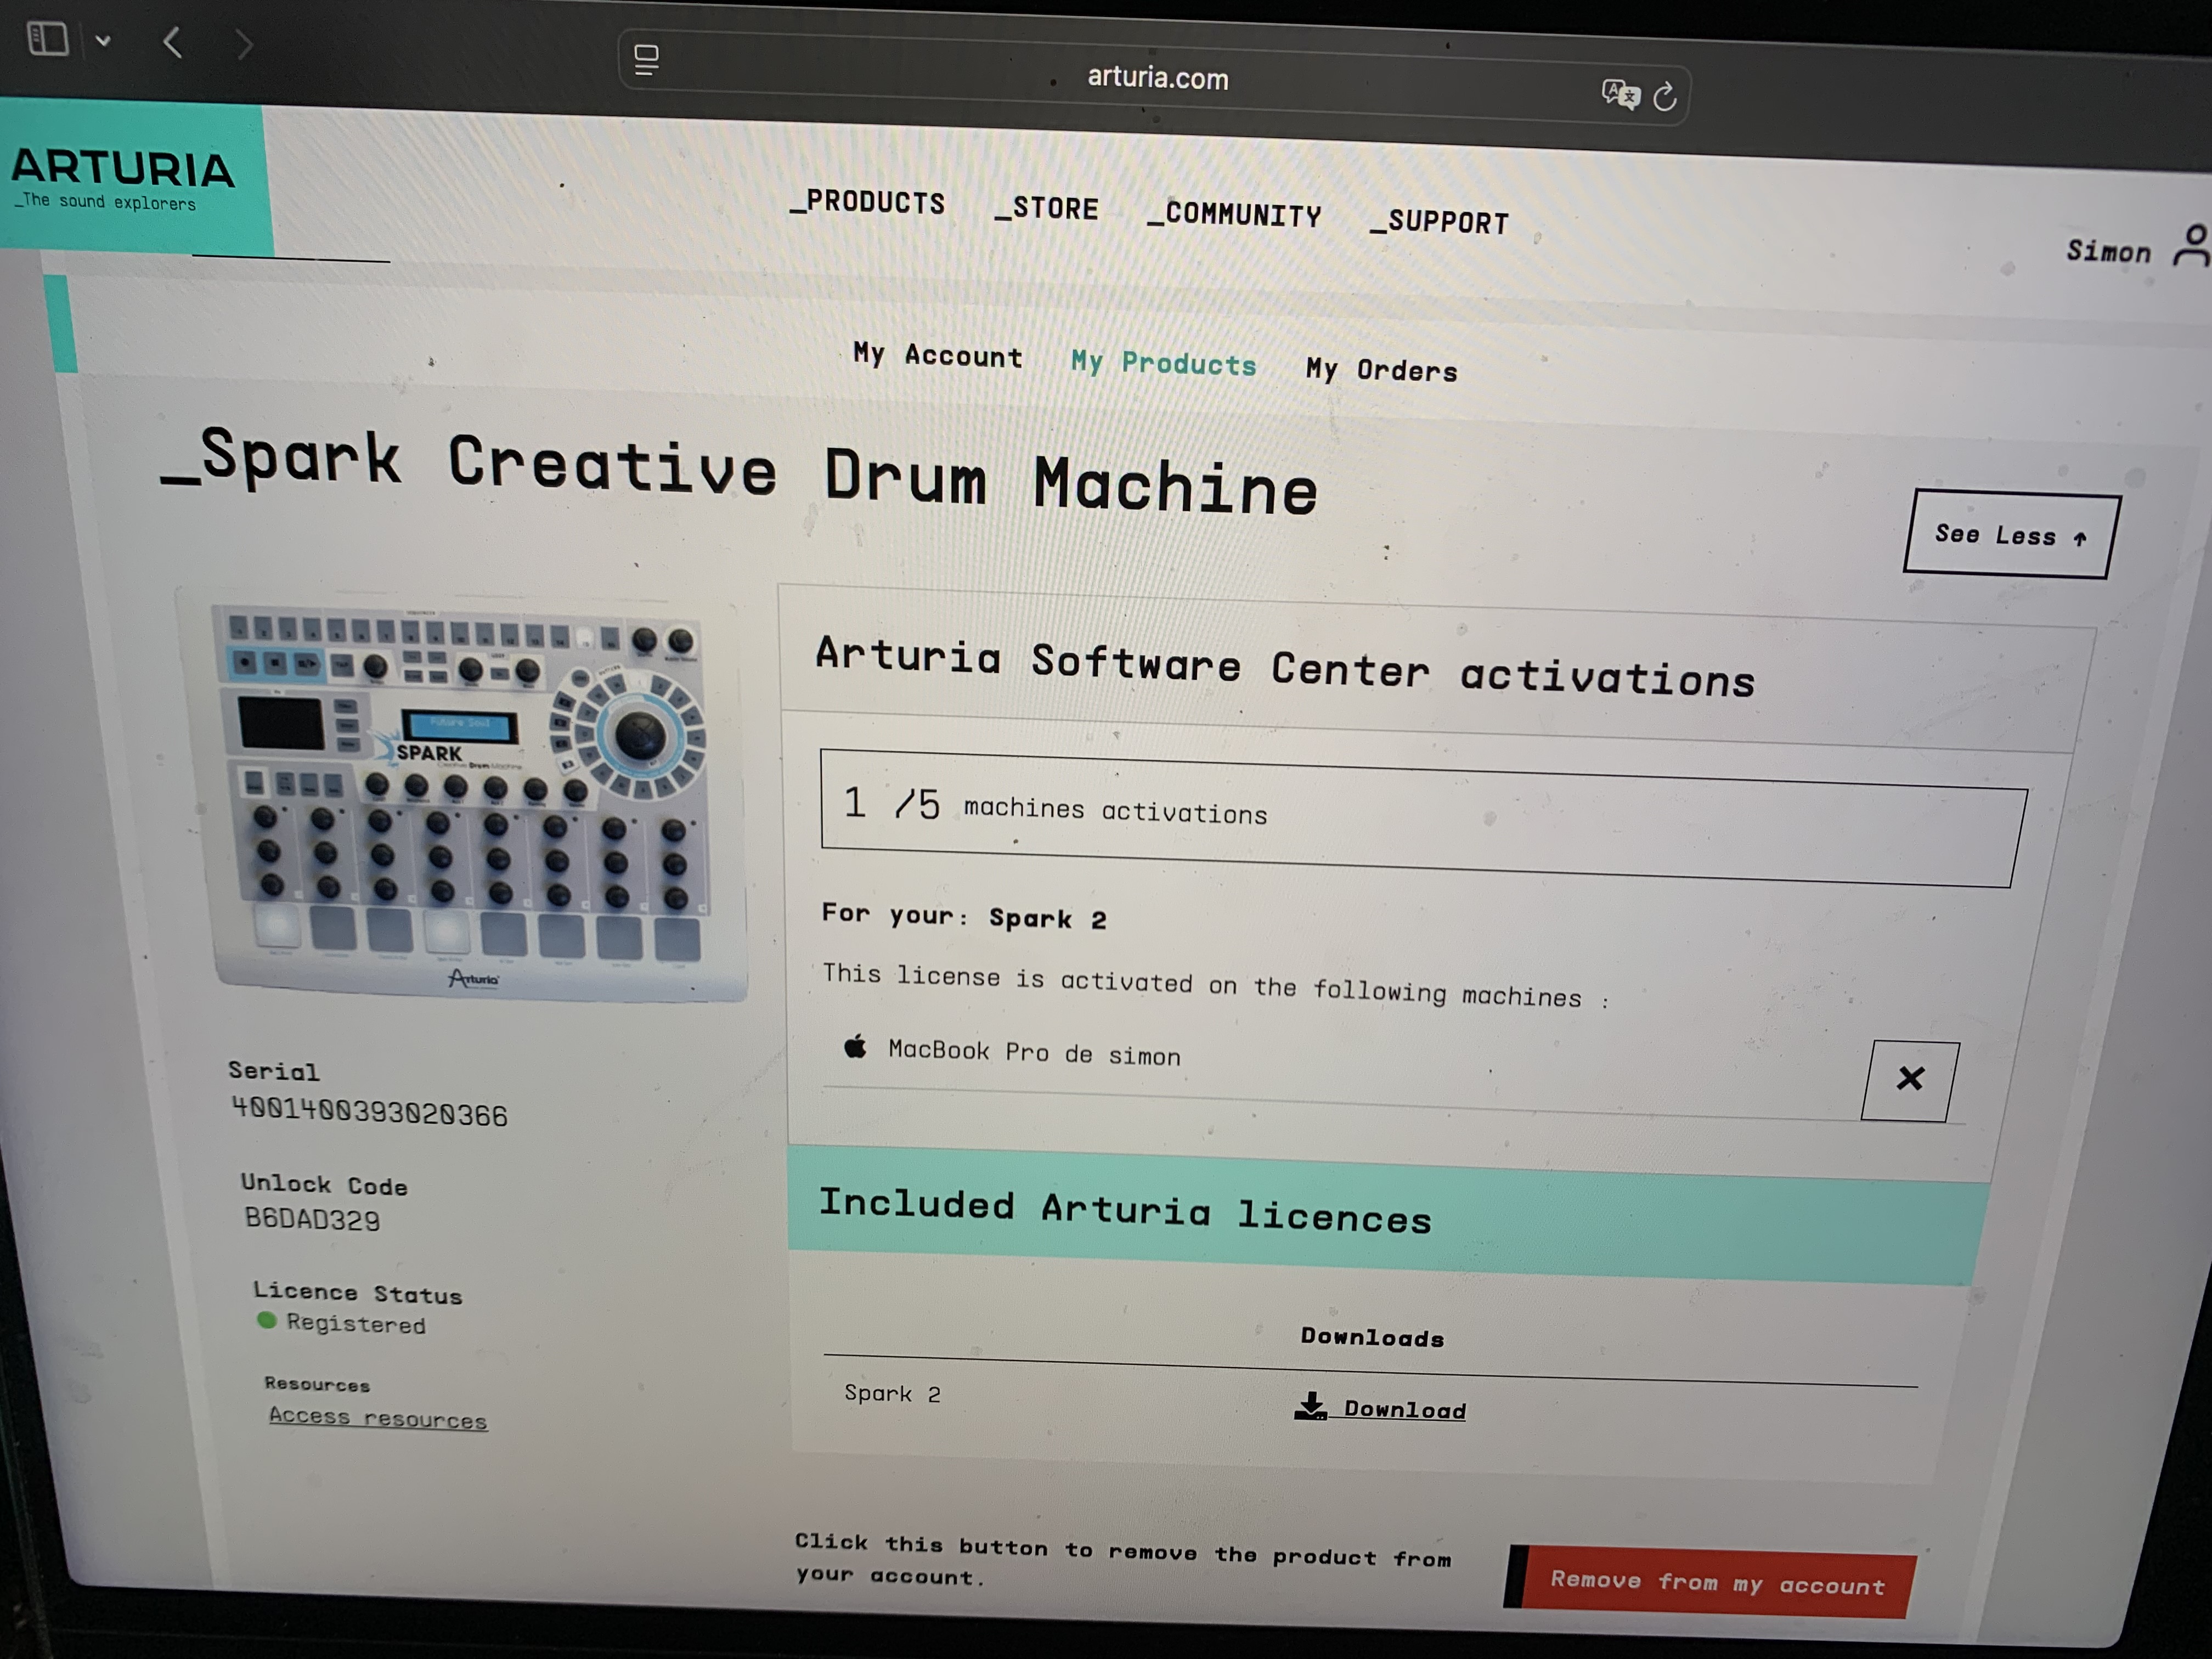Open the page reader icon in address bar
The image size is (2212, 1659).
coord(646,60)
